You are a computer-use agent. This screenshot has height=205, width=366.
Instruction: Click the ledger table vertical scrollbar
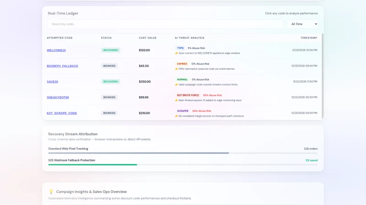323,76
